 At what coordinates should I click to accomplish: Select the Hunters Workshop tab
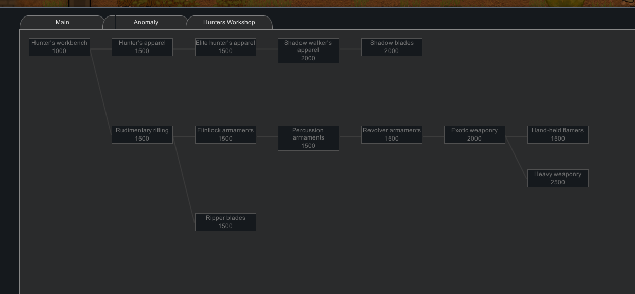tap(229, 22)
